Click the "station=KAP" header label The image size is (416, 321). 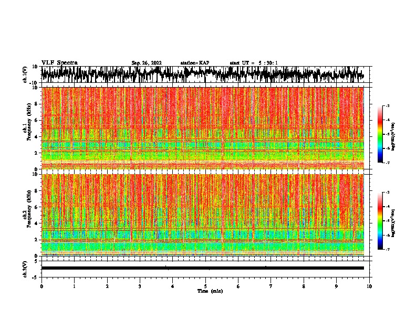195,63
